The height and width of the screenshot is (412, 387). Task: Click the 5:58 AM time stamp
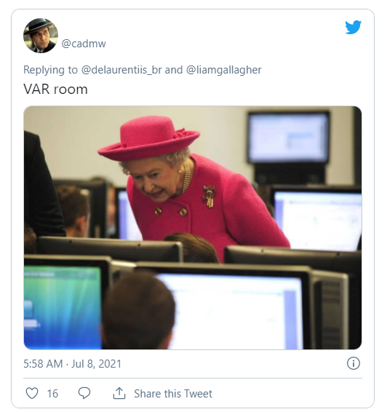click(x=43, y=364)
